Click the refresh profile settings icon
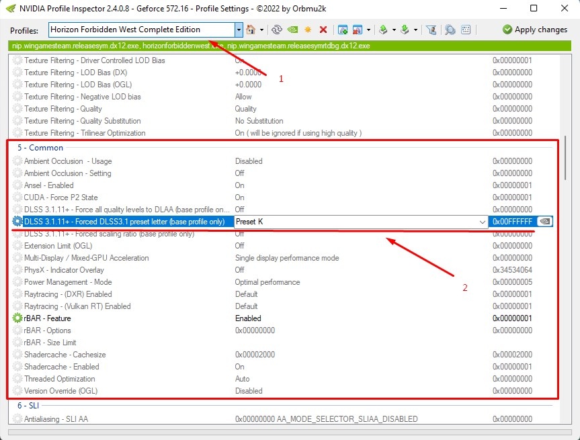This screenshot has height=440, width=580. pyautogui.click(x=277, y=30)
